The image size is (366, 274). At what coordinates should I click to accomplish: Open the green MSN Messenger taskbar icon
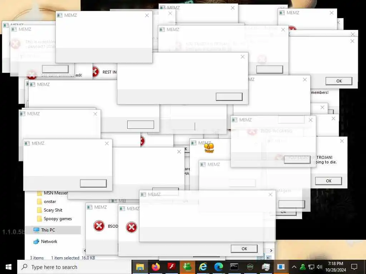[x=187, y=267]
